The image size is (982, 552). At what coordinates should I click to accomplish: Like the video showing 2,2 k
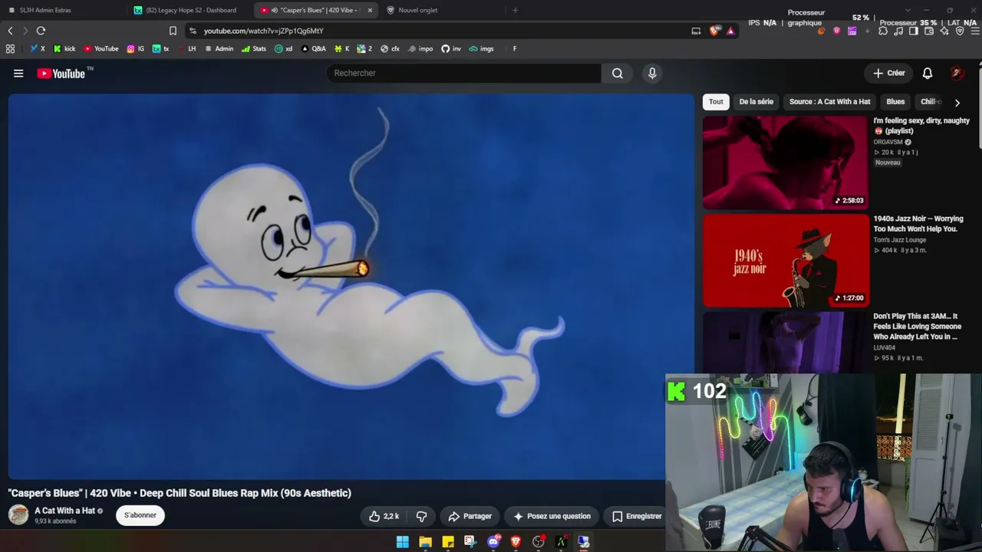tap(384, 516)
